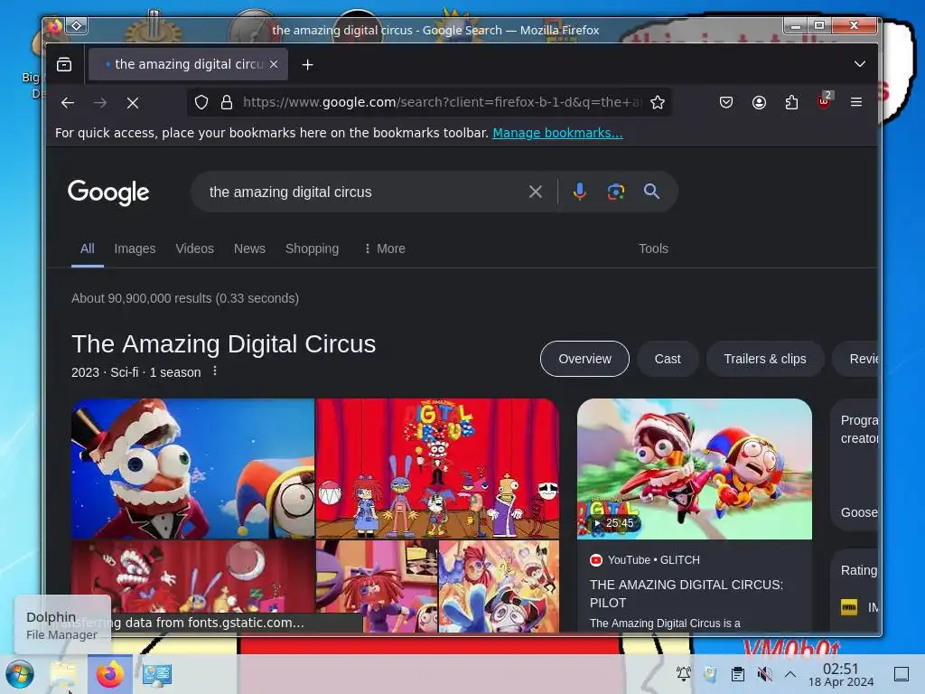Screen dimensions: 925x694
Task: Select the Cast chip
Action: click(668, 359)
